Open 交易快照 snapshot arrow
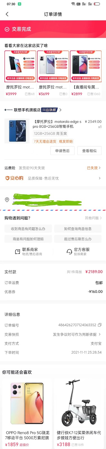Viewport: 106px width, 449px height. pos(100,334)
